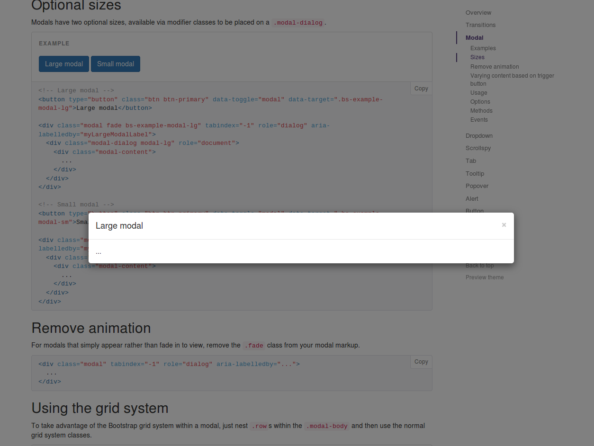Open Remove animation sidebar link
This screenshot has width=594, height=446.
pos(495,67)
